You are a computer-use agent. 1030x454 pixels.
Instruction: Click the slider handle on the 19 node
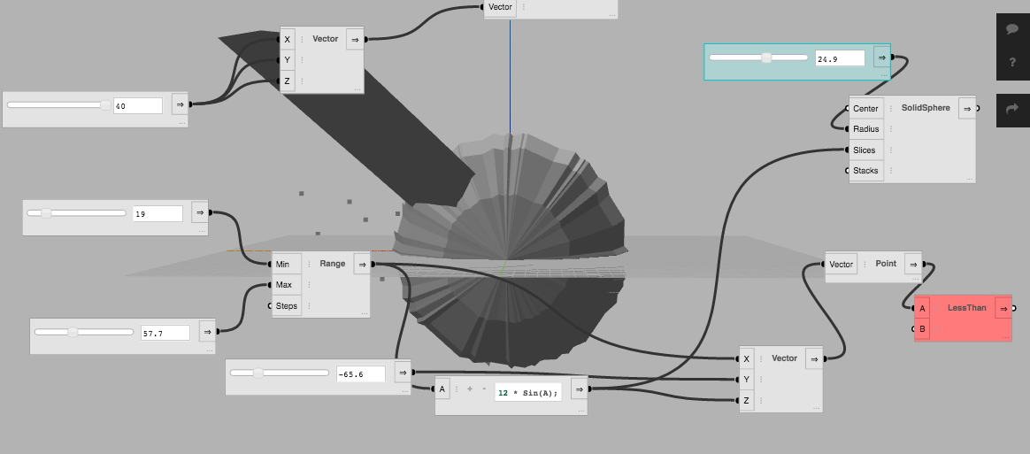click(x=46, y=213)
